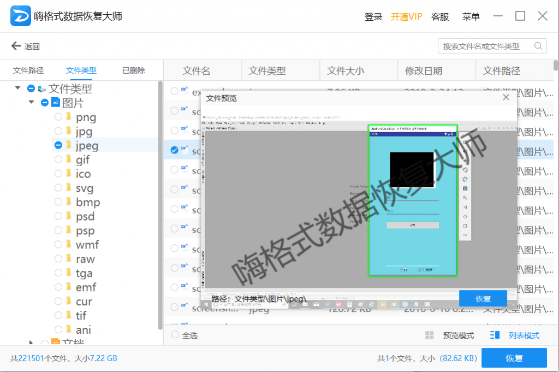Viewport: 559px width, 372px height.
Task: Click the 文件类型 drive icon
Action: tap(41, 88)
